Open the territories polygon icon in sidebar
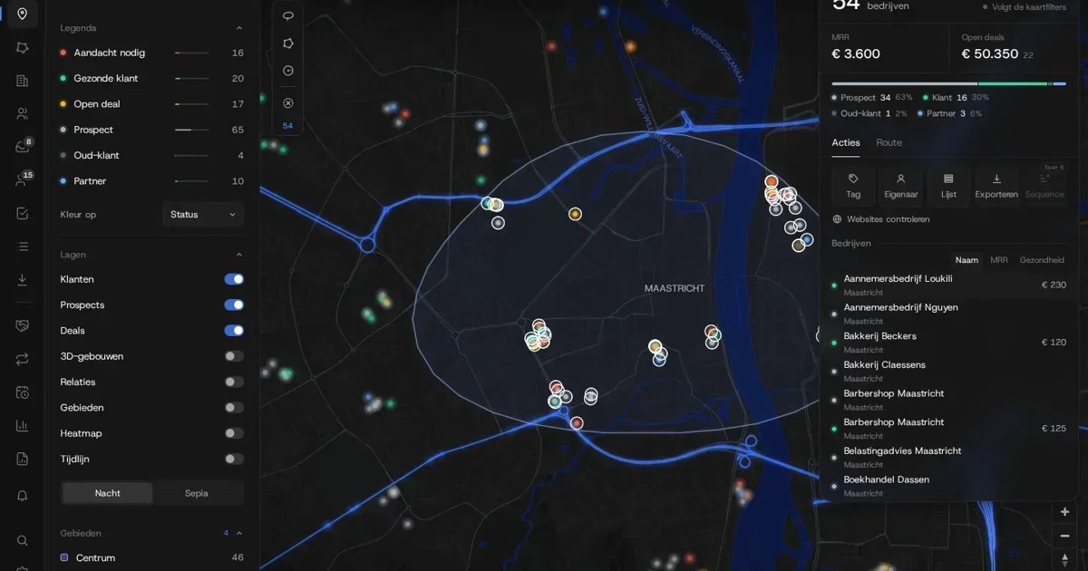Image resolution: width=1088 pixels, height=571 pixels. pos(22,47)
